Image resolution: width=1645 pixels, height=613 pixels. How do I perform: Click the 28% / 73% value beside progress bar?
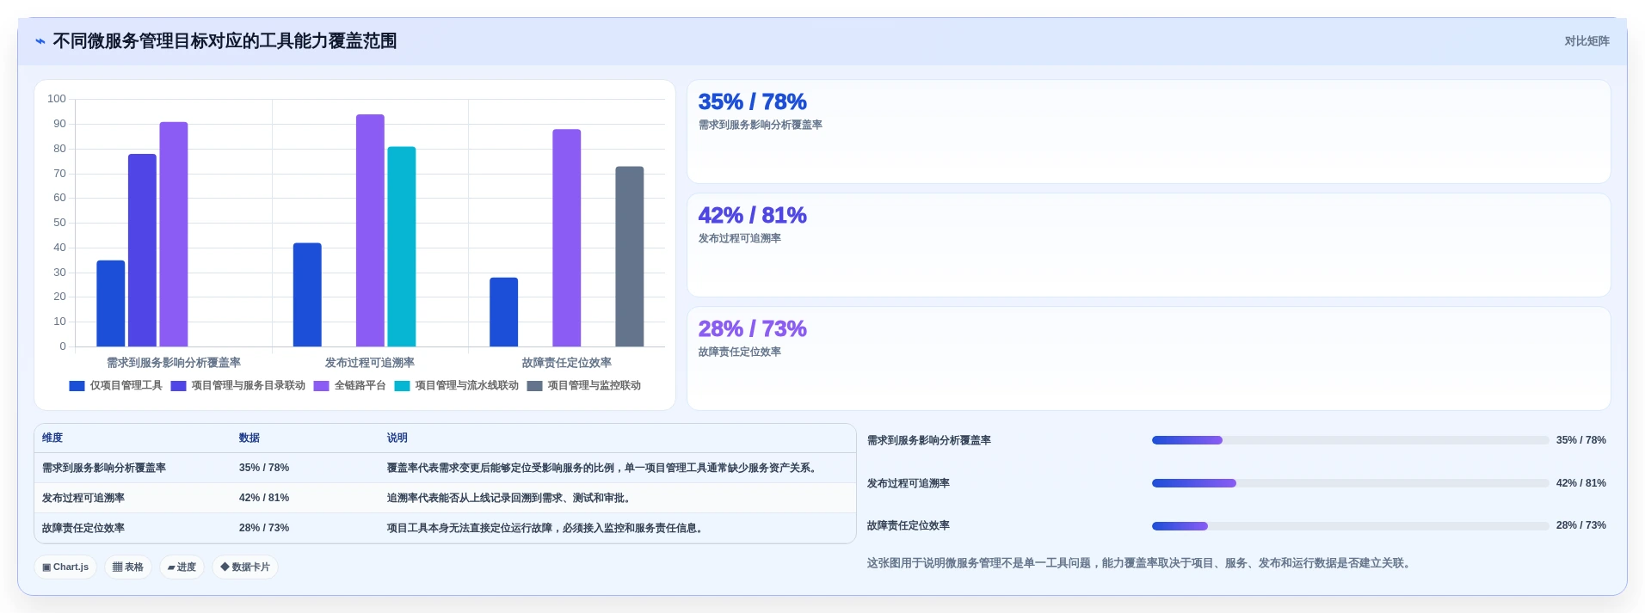1581,525
